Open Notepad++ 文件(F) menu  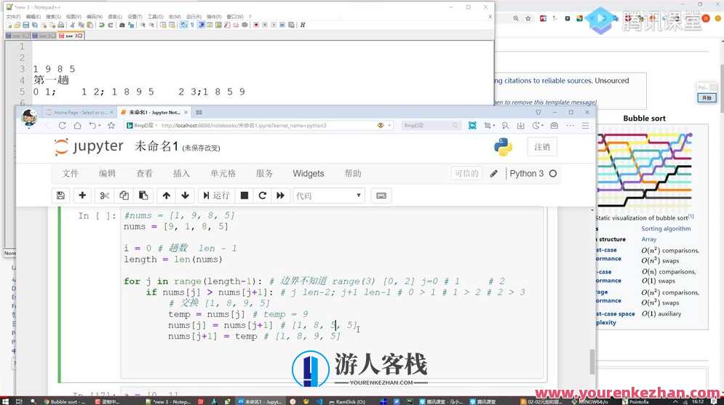pyautogui.click(x=13, y=17)
